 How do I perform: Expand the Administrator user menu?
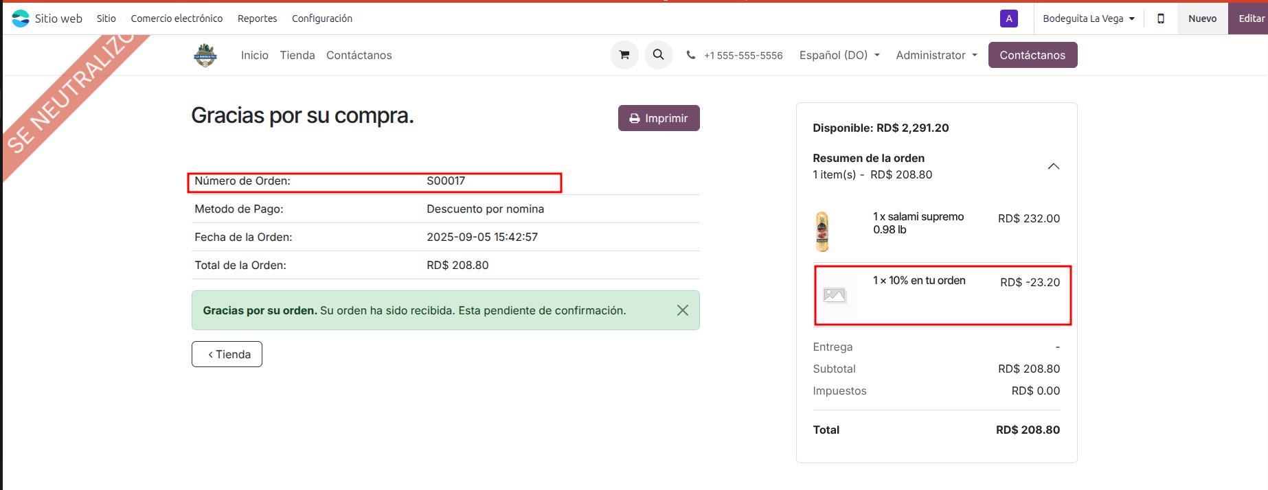click(x=936, y=55)
